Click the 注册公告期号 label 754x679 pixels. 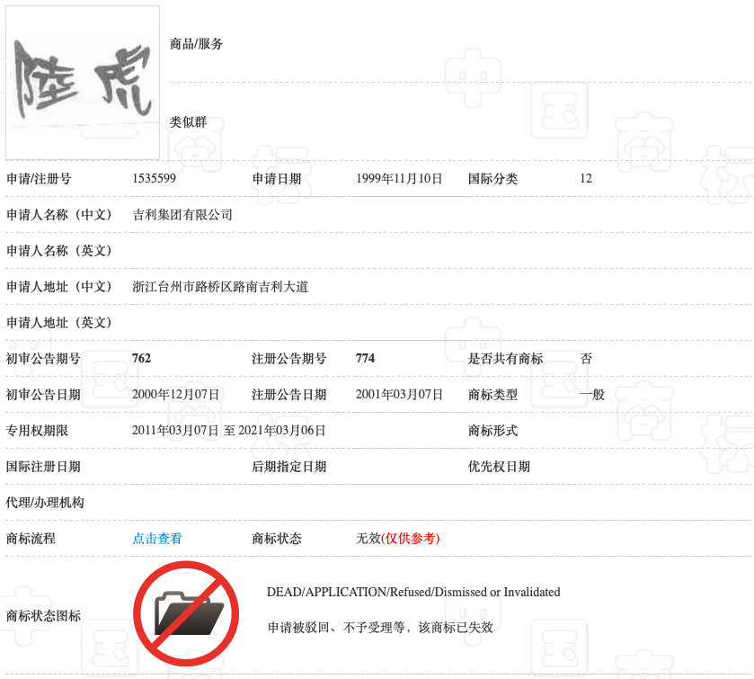click(x=289, y=359)
